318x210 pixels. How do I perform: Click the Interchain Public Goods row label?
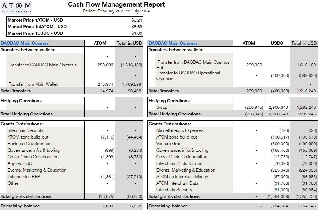pyautogui.click(x=179, y=163)
